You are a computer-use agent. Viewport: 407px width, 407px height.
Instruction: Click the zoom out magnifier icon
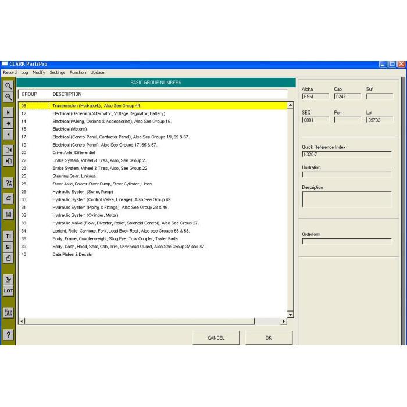pos(8,97)
